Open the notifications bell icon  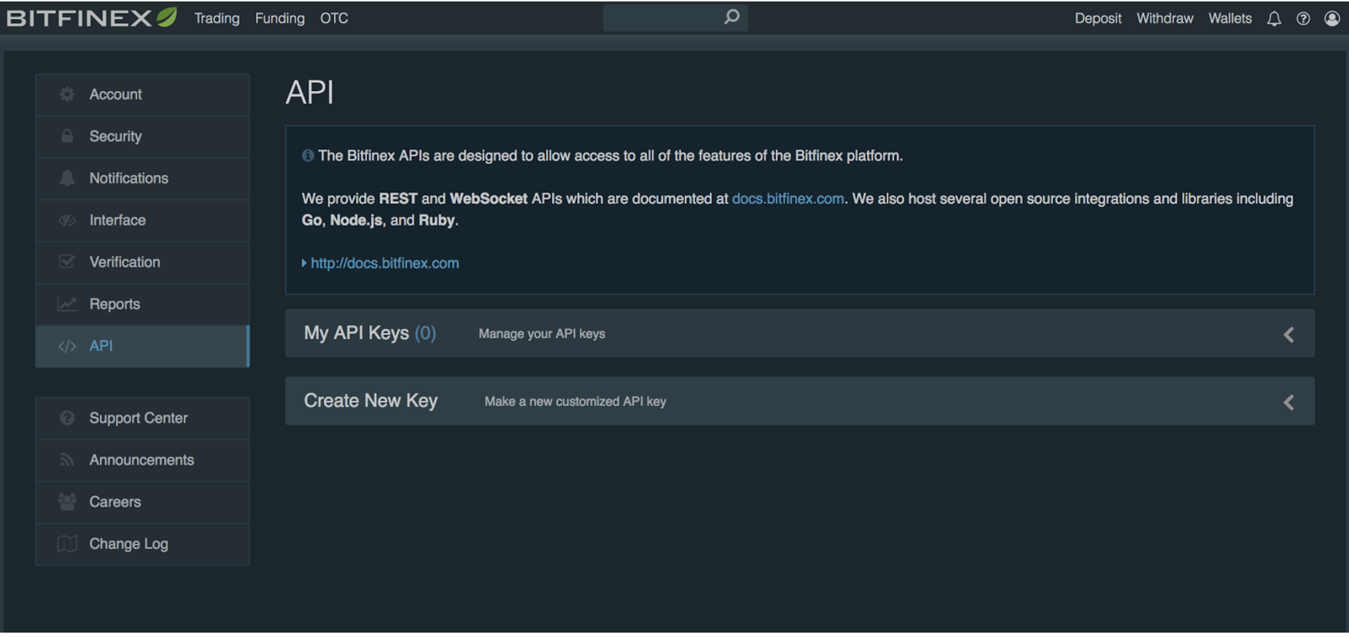point(1274,19)
